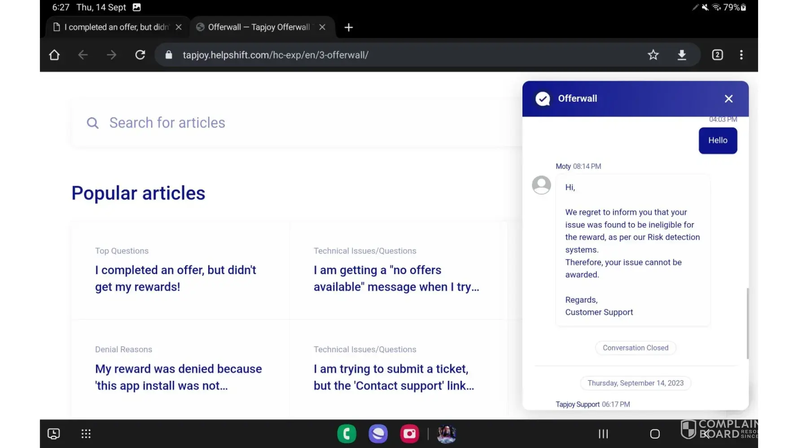Tap the browser home icon
The height and width of the screenshot is (448, 798).
tap(54, 55)
